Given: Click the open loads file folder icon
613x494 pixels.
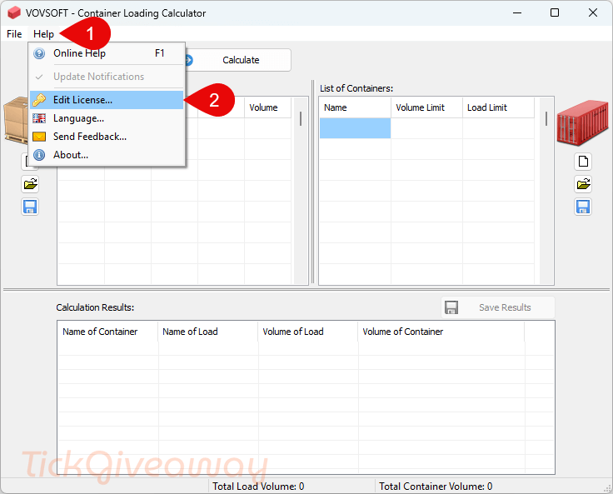Looking at the screenshot, I should [x=30, y=184].
